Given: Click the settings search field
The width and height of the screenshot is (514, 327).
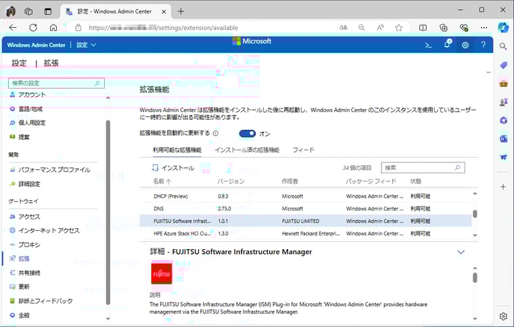Looking at the screenshot, I should (x=56, y=83).
